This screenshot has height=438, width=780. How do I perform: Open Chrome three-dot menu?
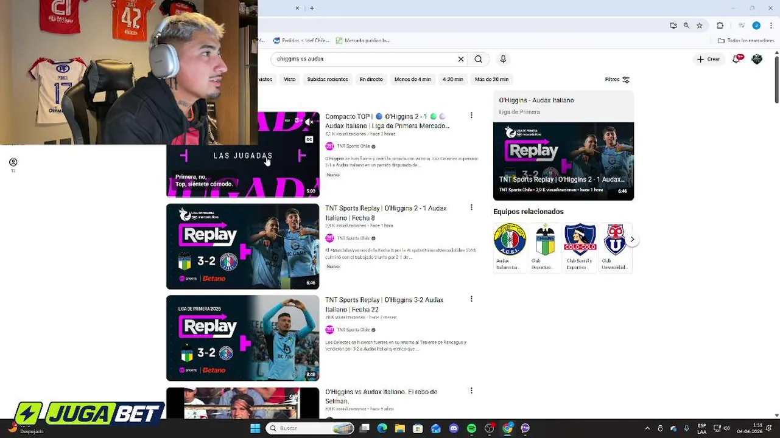[770, 26]
